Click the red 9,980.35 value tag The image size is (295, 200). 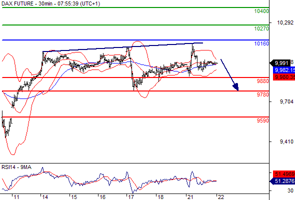(x=284, y=77)
